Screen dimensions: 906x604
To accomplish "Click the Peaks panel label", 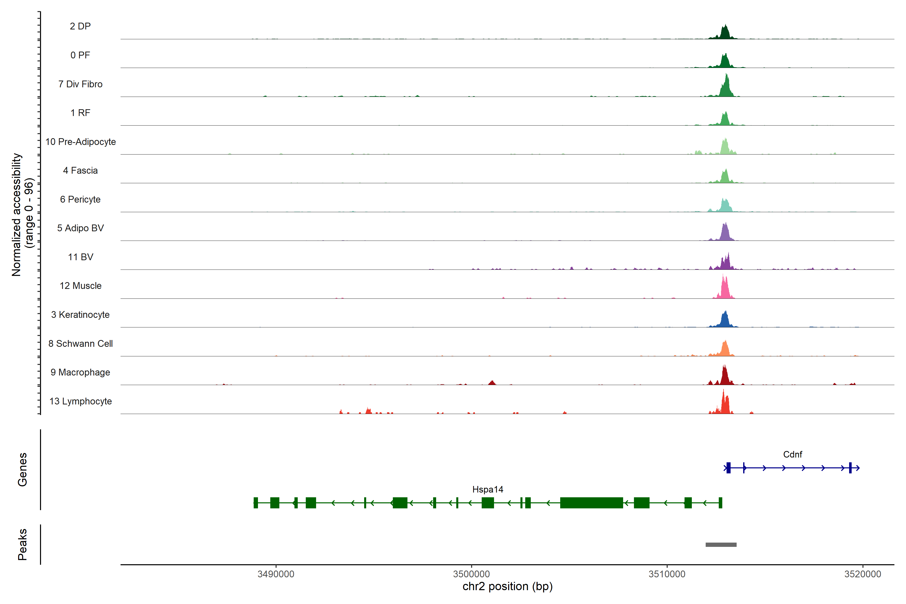I will pyautogui.click(x=22, y=544).
